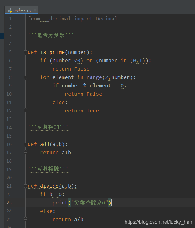Click line number 1 in gutter
Viewport: 195px width, 228px height.
[x=10, y=19]
